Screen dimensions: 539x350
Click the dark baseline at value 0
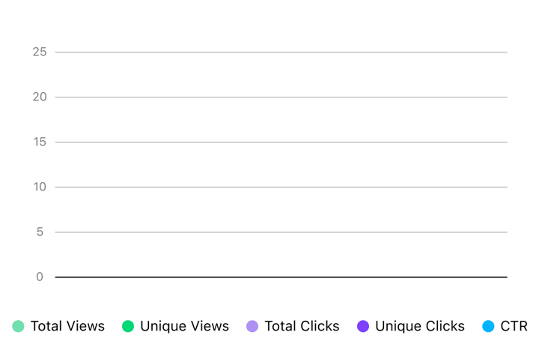pyautogui.click(x=281, y=277)
